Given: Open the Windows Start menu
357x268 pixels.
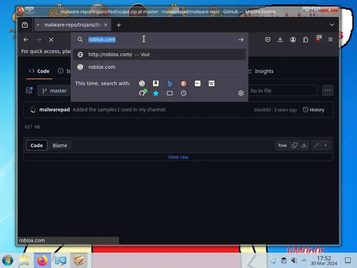Looking at the screenshot, I should pos(8,260).
